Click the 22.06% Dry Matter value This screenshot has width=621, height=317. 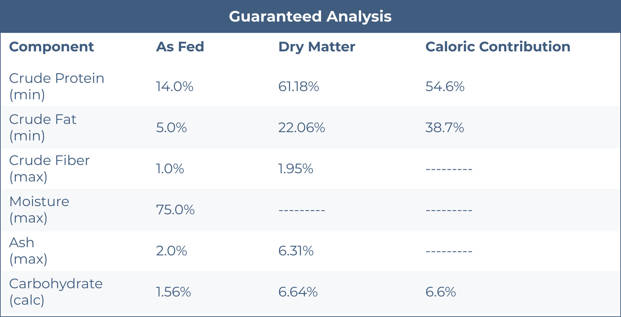point(301,128)
